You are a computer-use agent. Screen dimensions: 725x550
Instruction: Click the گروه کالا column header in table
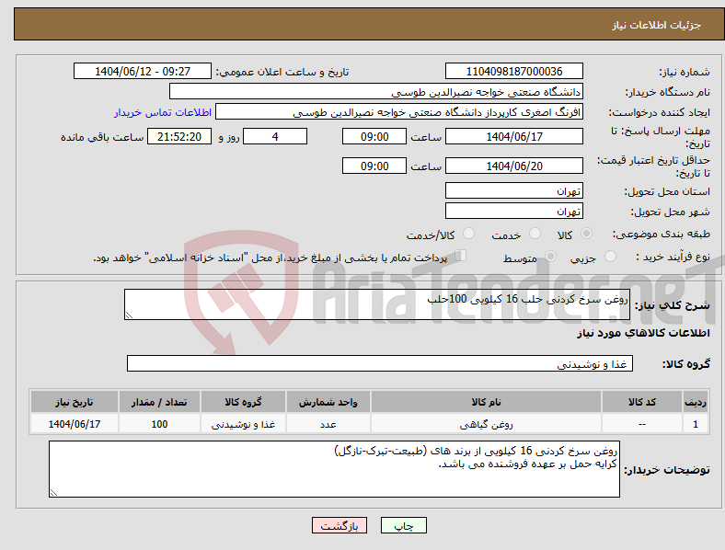243,402
